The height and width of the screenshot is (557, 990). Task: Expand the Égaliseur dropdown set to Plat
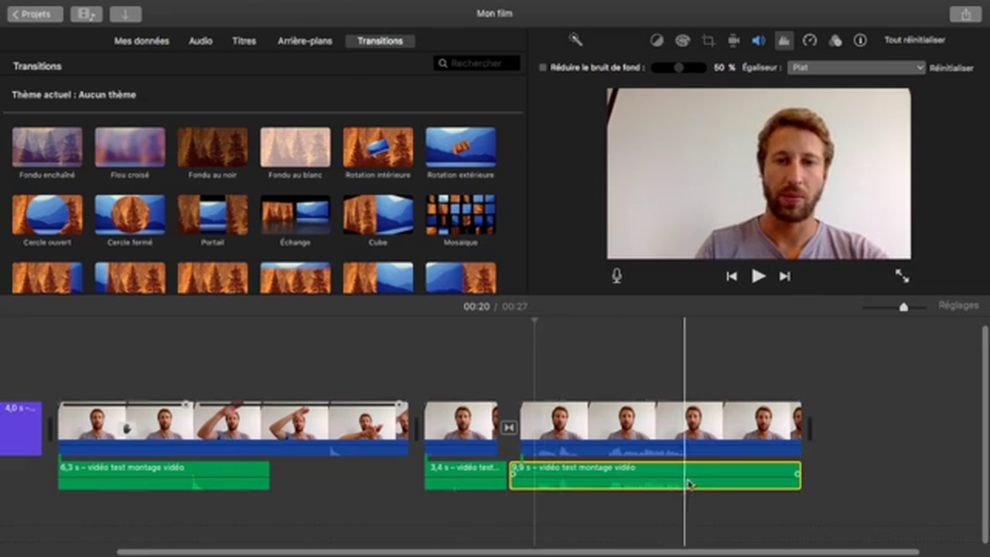coord(856,68)
